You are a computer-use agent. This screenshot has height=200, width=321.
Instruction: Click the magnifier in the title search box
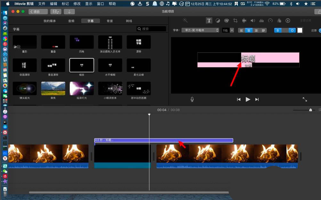pyautogui.click(x=139, y=29)
